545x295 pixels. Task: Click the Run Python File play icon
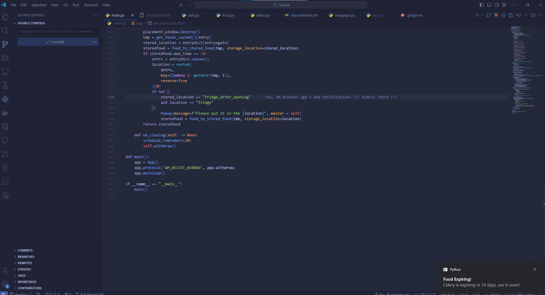point(477,15)
